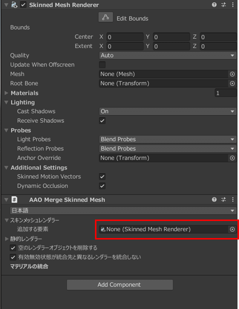The width and height of the screenshot is (239, 309).
Task: Disable the Skinned Mesh Renderer component checkbox
Action: pos(23,5)
